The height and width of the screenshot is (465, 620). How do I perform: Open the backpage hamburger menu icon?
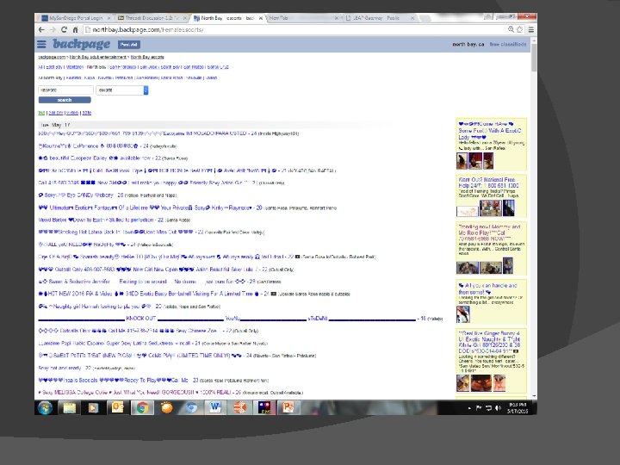point(41,44)
